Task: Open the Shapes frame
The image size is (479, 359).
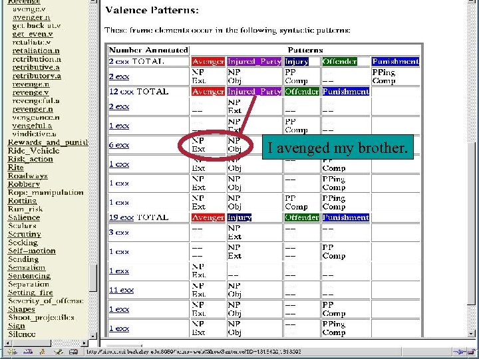Action: coord(21,309)
